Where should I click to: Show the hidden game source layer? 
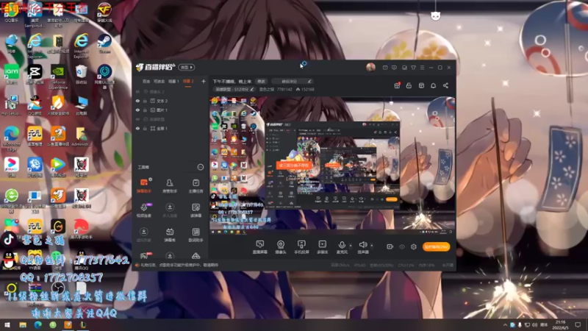137,119
